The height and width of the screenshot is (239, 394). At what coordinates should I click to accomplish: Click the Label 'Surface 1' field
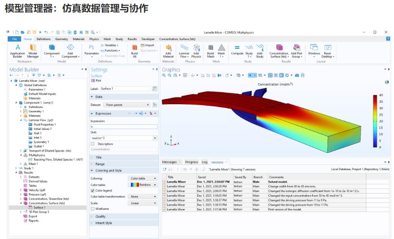(x=125, y=89)
